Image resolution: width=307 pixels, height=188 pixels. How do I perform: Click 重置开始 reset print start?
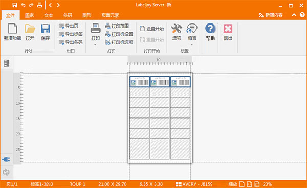tap(152, 40)
